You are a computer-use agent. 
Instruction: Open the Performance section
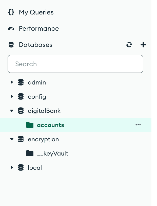click(x=39, y=29)
